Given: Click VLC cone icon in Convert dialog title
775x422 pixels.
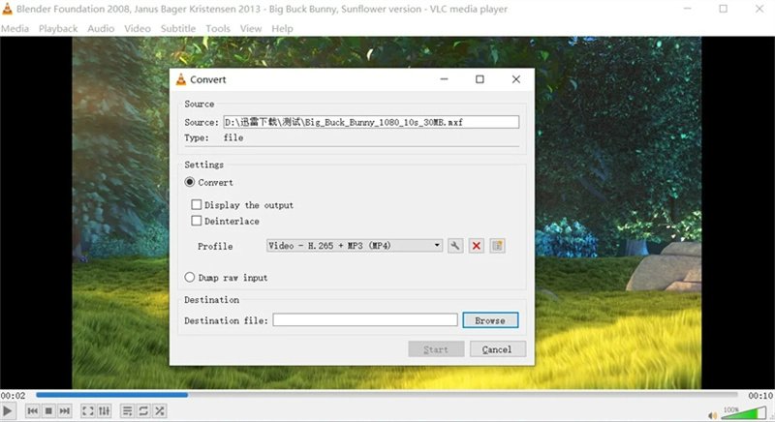Looking at the screenshot, I should (x=181, y=79).
